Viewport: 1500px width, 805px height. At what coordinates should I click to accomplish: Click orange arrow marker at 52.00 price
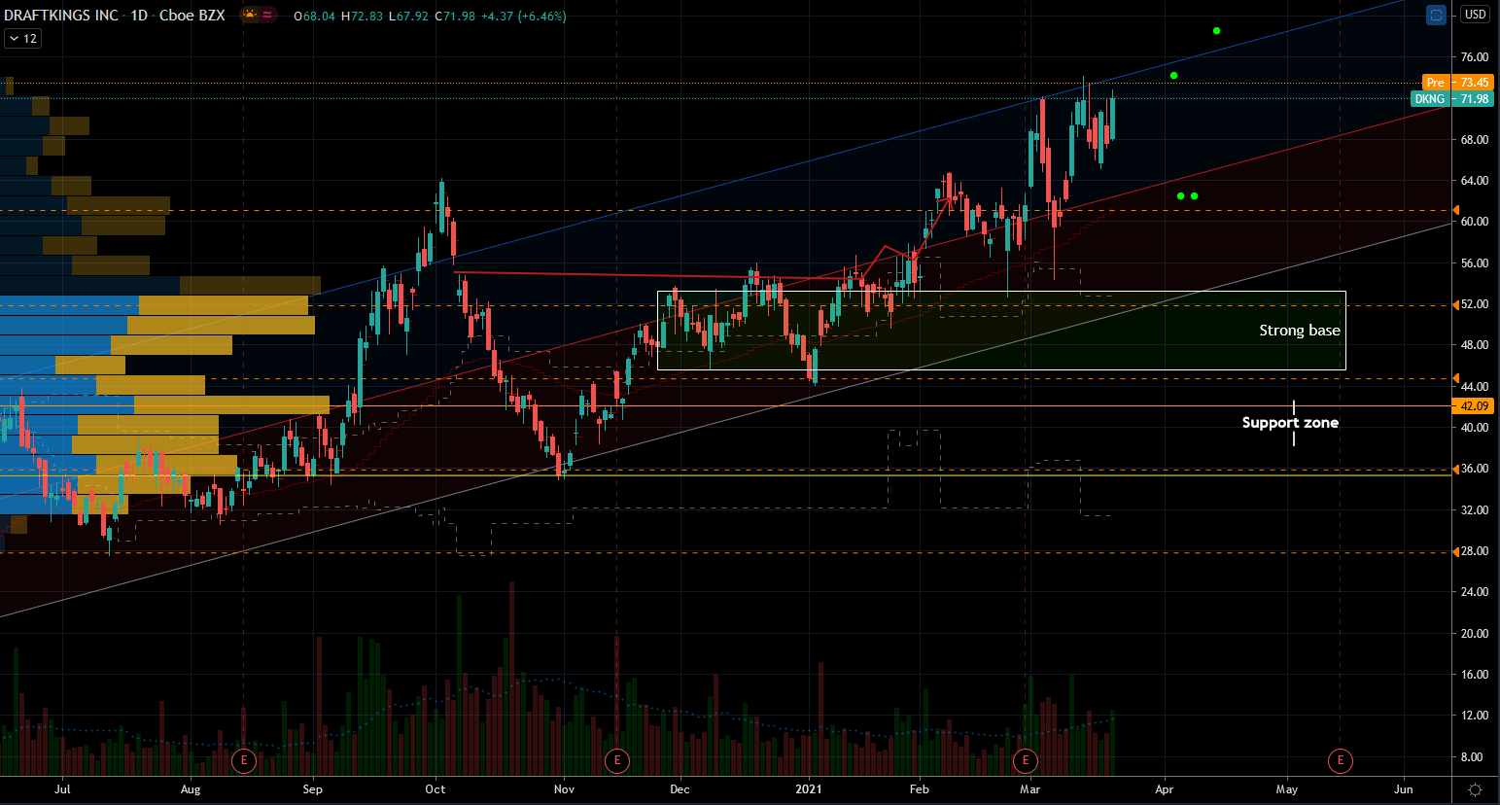1455,305
